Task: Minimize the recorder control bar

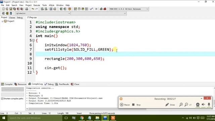Action: click(x=202, y=98)
